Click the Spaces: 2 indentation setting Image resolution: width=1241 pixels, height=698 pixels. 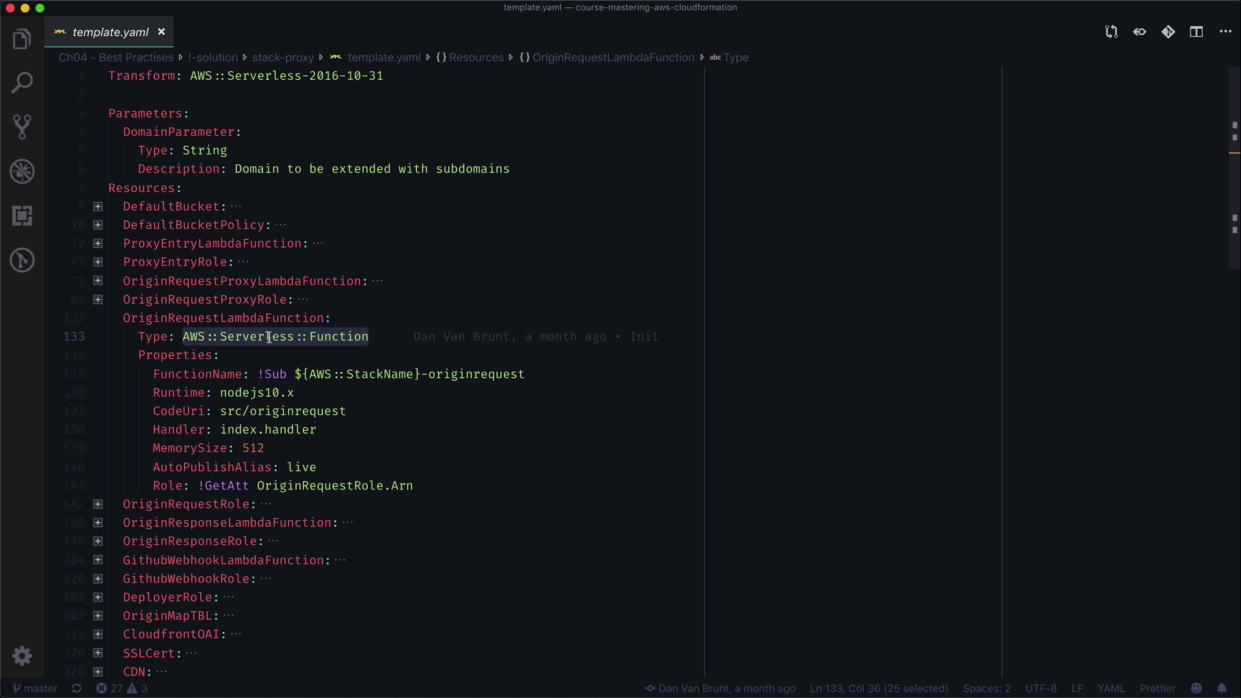coord(986,688)
